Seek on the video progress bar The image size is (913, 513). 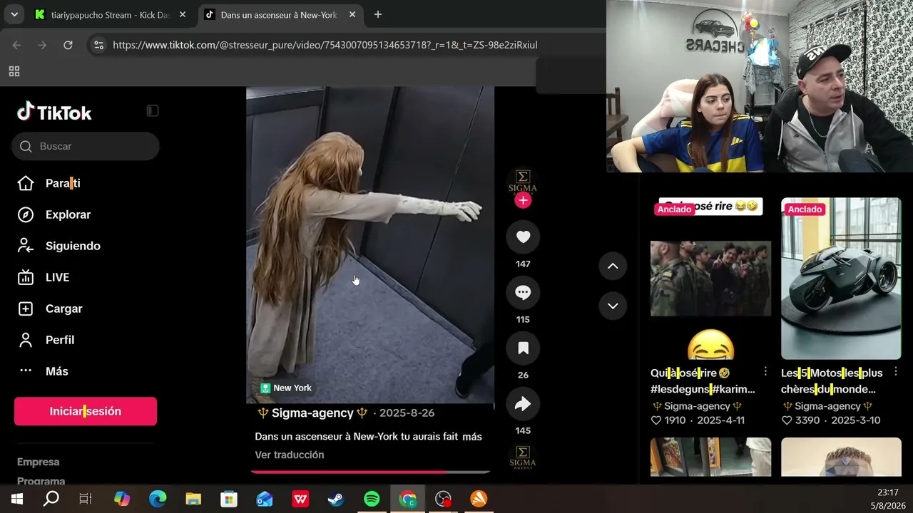(370, 471)
